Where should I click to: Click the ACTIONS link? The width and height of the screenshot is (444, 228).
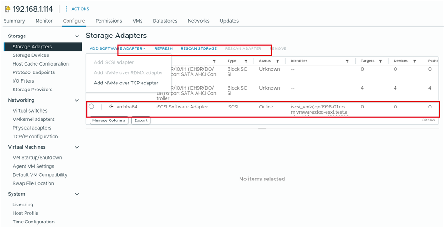click(80, 9)
